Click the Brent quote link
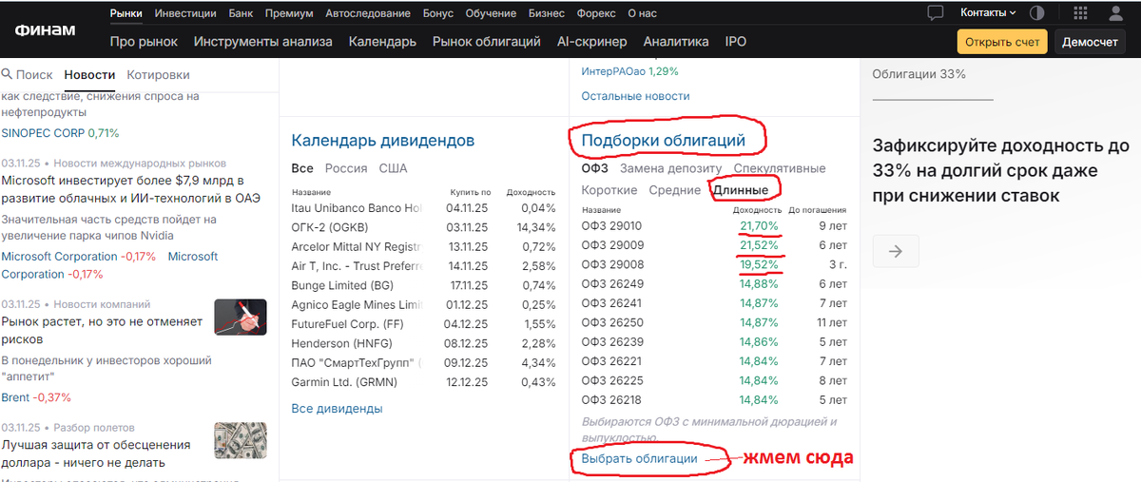The height and width of the screenshot is (482, 1141). pos(16,397)
